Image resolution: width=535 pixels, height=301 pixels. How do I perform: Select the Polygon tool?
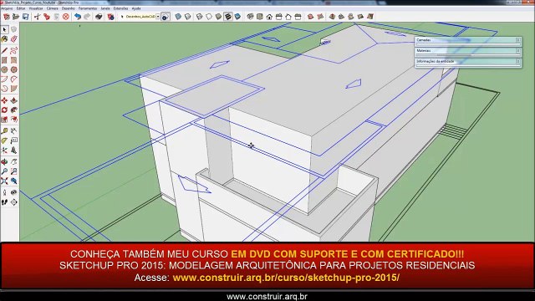point(13,69)
